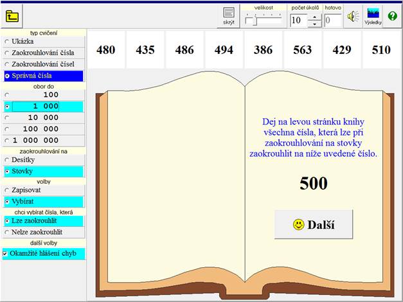
Task: Select the Zapisovat option
Action: tap(44, 190)
